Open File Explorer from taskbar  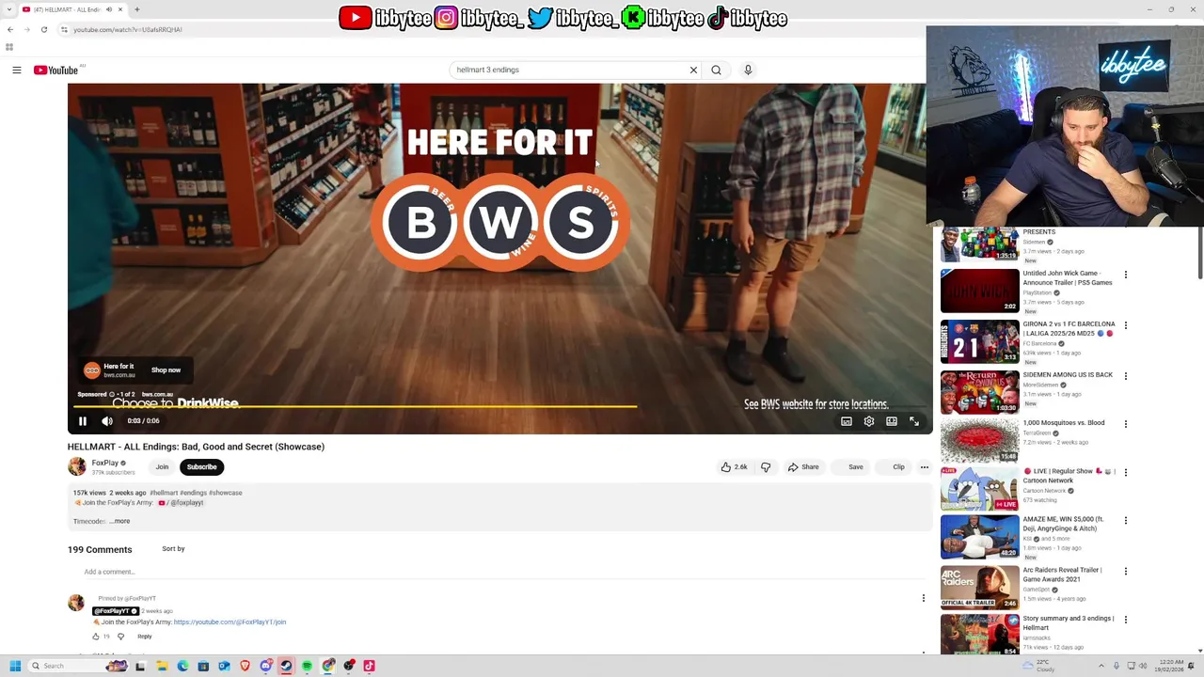coord(162,666)
